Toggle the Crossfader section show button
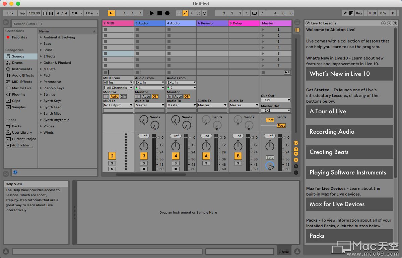The image size is (402, 258). point(296,172)
